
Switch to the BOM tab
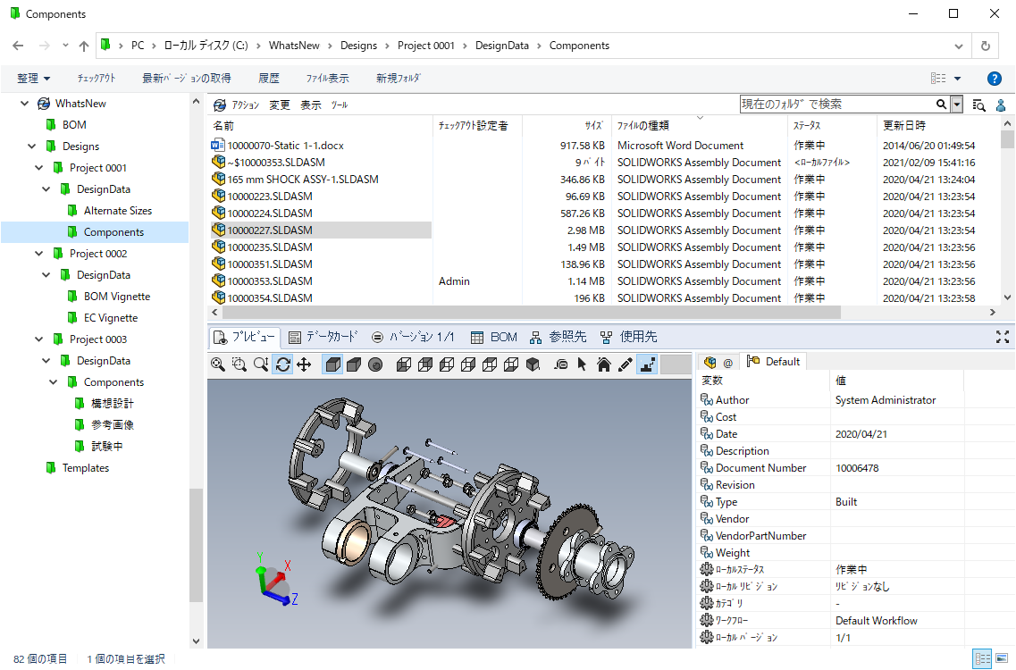point(494,337)
